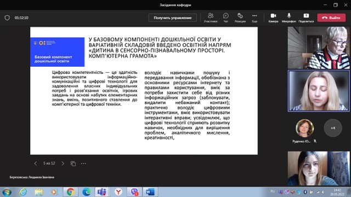Viewport: 351px width, 197px height.
Task: Toggle the RU input language indicator
Action: [x=273, y=192]
